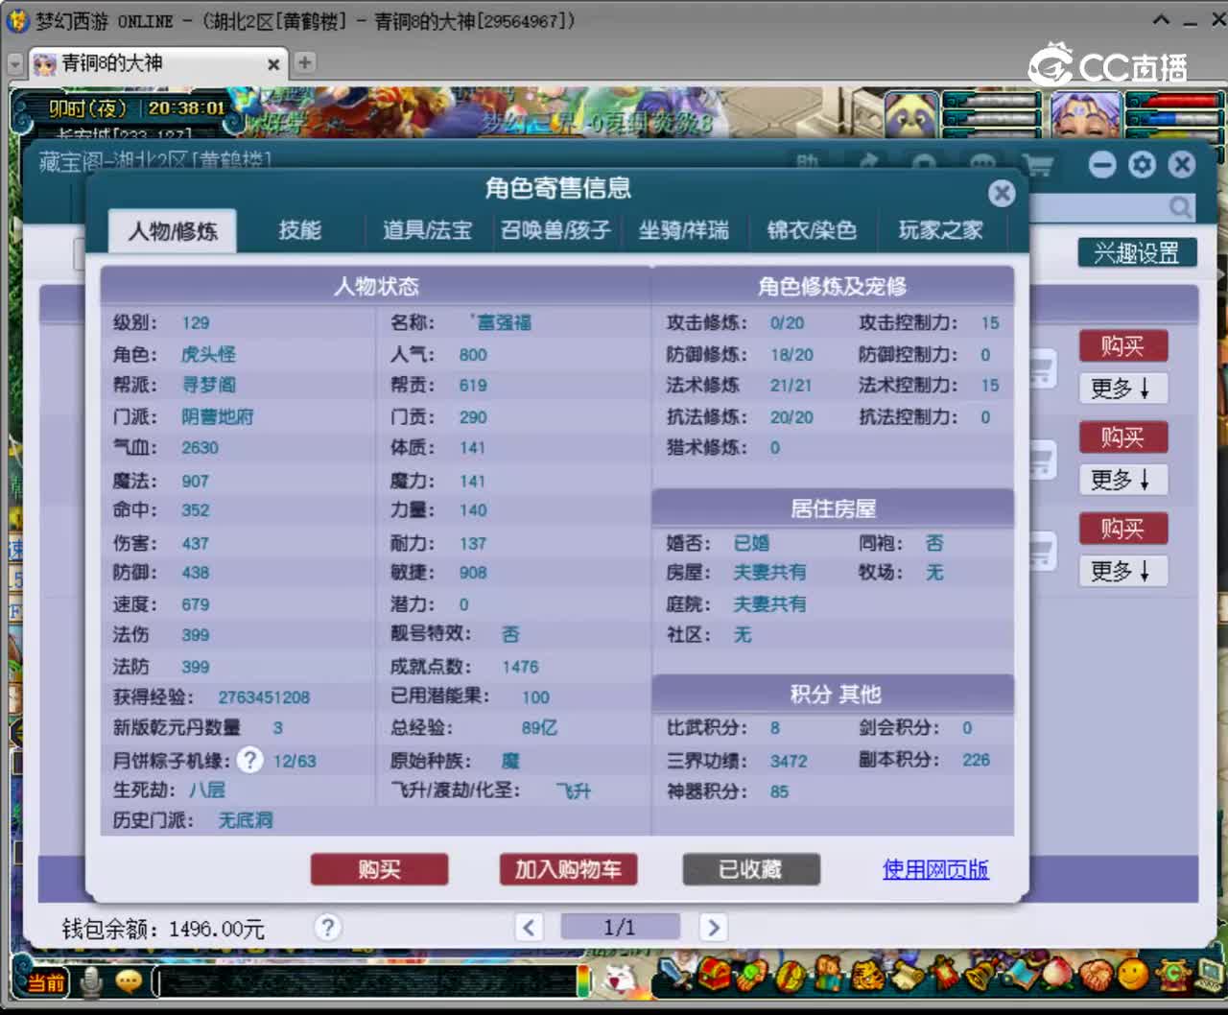Click the red 购买 button in dialog
Image resolution: width=1228 pixels, height=1015 pixels.
pos(379,869)
